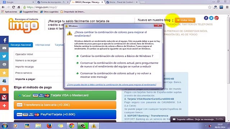Screen dimensions: 230x129
Task: Open the Chrome hamburger menu
Action: point(227,7)
